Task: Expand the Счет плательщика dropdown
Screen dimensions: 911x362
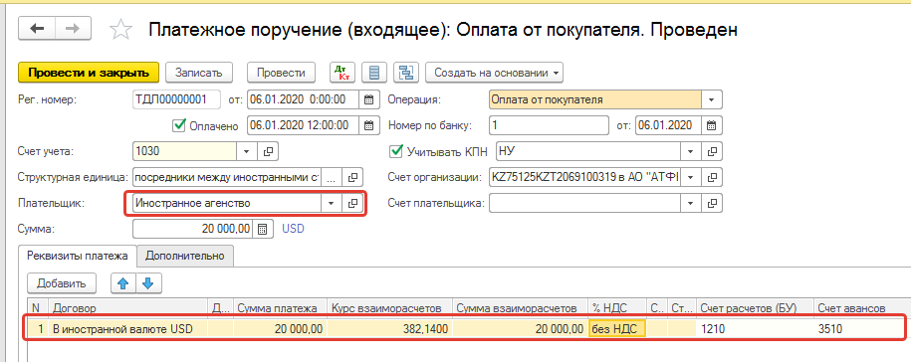Action: tap(691, 203)
